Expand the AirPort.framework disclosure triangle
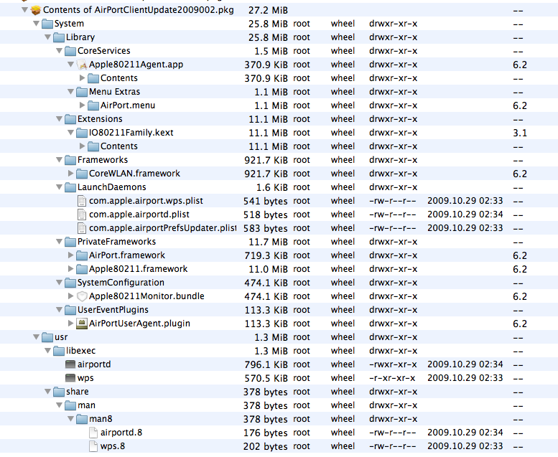This screenshot has width=558, height=457. click(71, 255)
